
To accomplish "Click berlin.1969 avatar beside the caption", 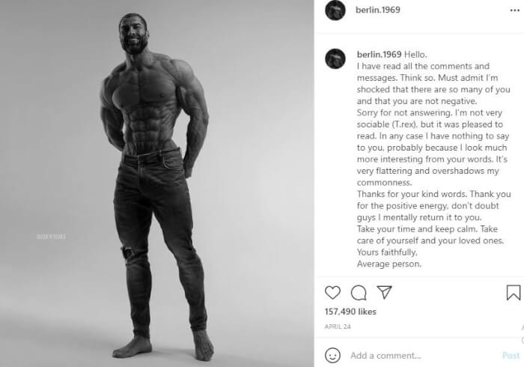I will click(x=335, y=59).
